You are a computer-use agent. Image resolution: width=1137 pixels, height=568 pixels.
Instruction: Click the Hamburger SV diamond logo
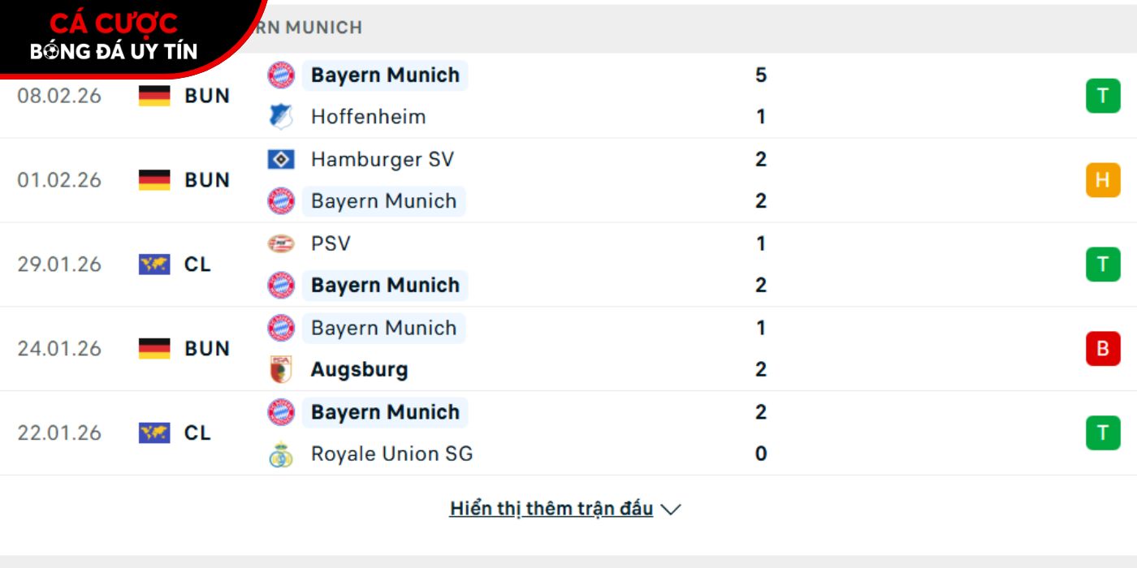tap(279, 159)
